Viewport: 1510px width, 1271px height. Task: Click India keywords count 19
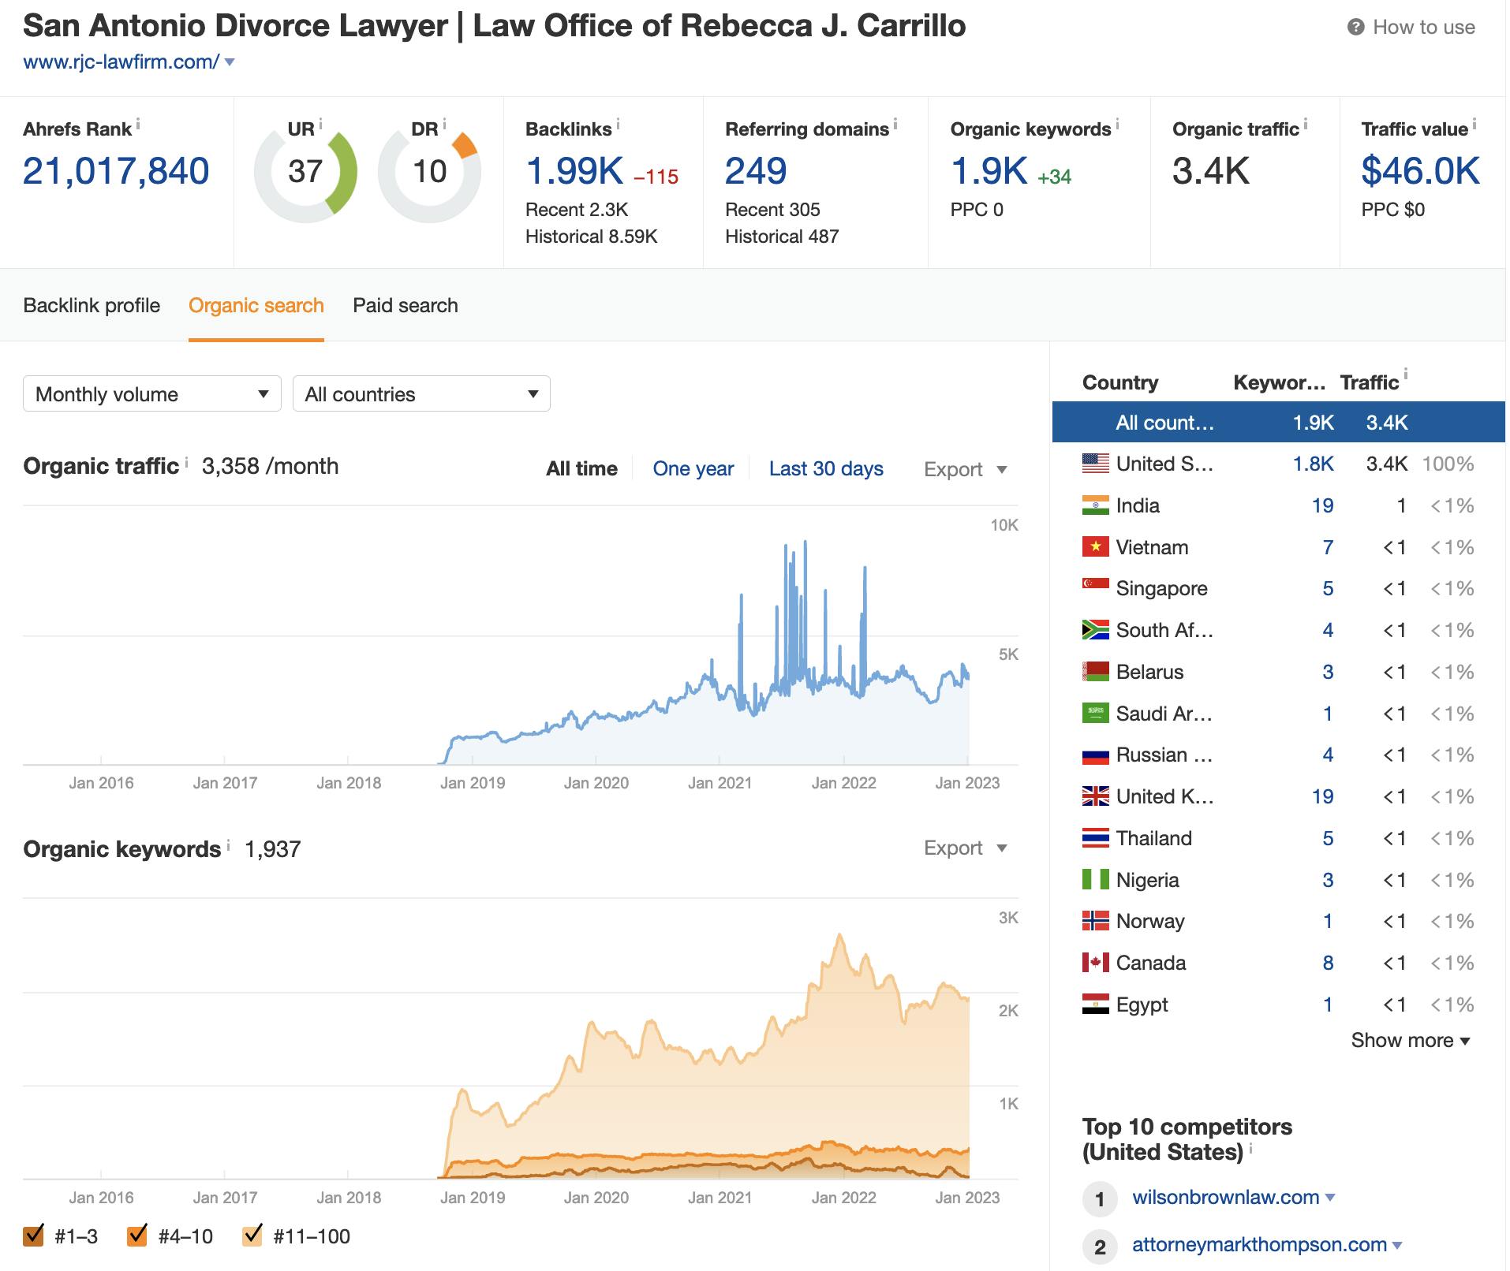[x=1323, y=505]
